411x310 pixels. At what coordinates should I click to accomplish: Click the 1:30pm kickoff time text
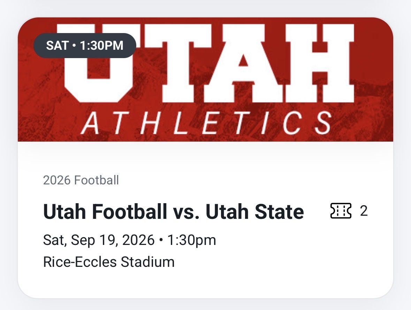[191, 240]
